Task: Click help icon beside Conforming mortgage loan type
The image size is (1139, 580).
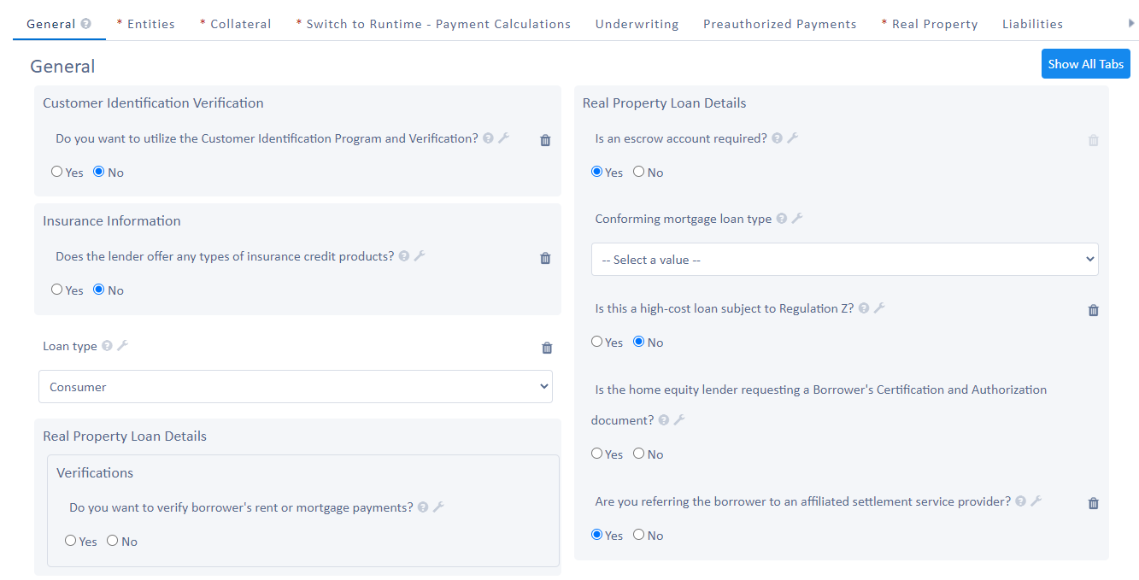Action: pyautogui.click(x=781, y=219)
